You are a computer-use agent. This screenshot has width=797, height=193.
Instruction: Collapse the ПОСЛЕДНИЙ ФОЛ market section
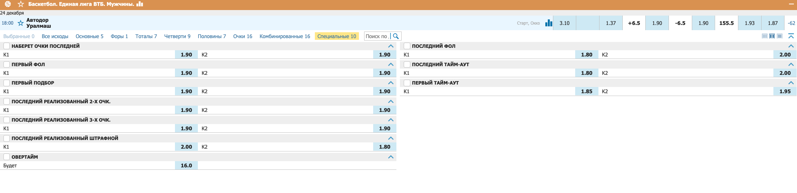pos(791,46)
